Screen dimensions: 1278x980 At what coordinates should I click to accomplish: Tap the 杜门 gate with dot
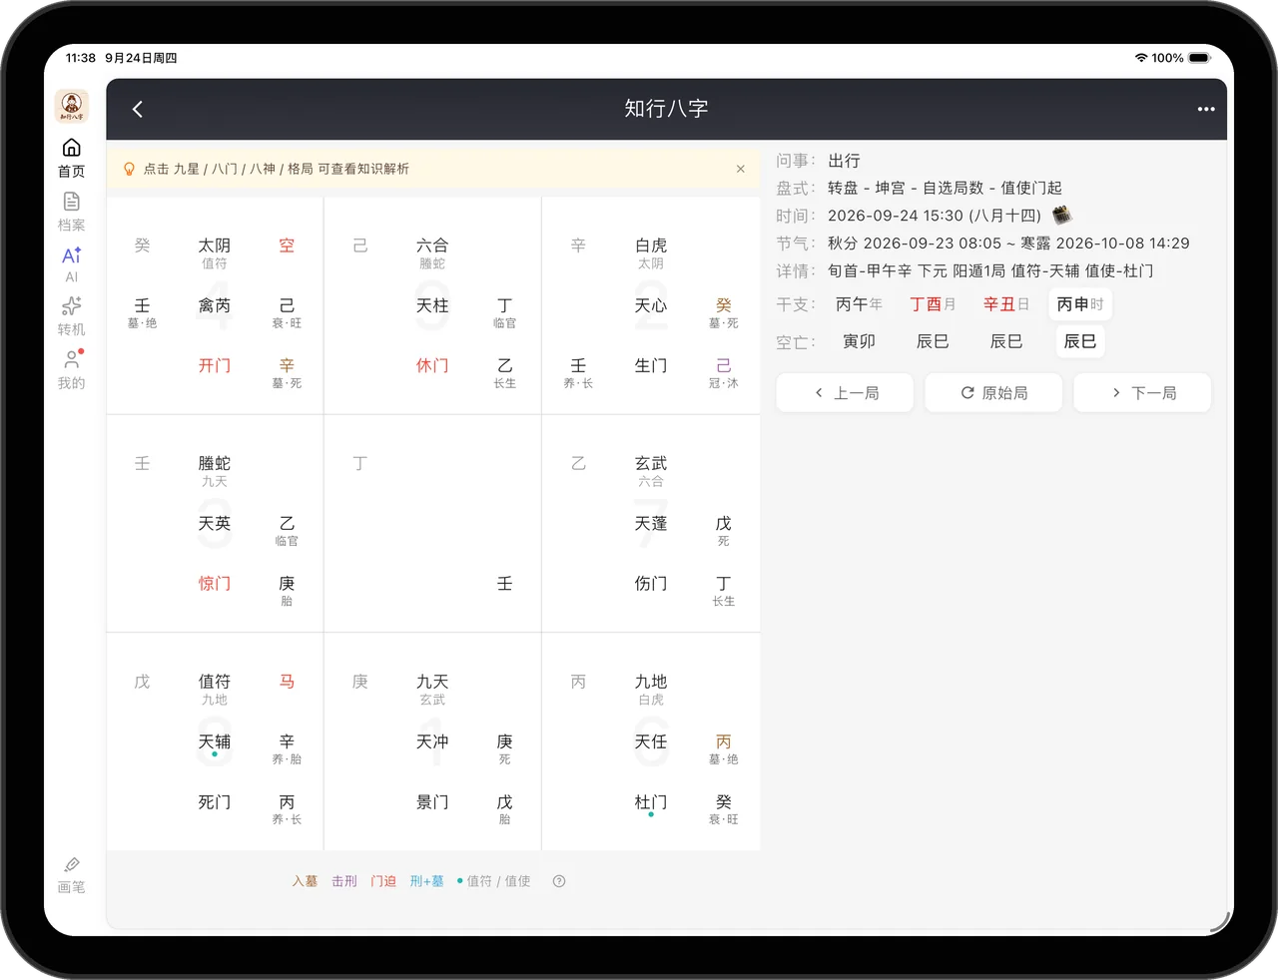click(x=651, y=803)
